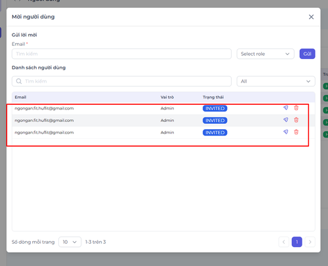Delete the first invited user row
Screen dimensions: 328x266
click(296, 107)
